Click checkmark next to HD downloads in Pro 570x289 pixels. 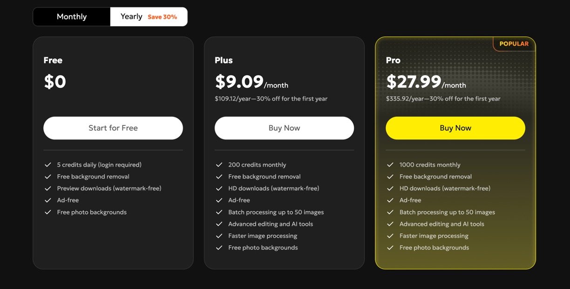[x=390, y=189]
